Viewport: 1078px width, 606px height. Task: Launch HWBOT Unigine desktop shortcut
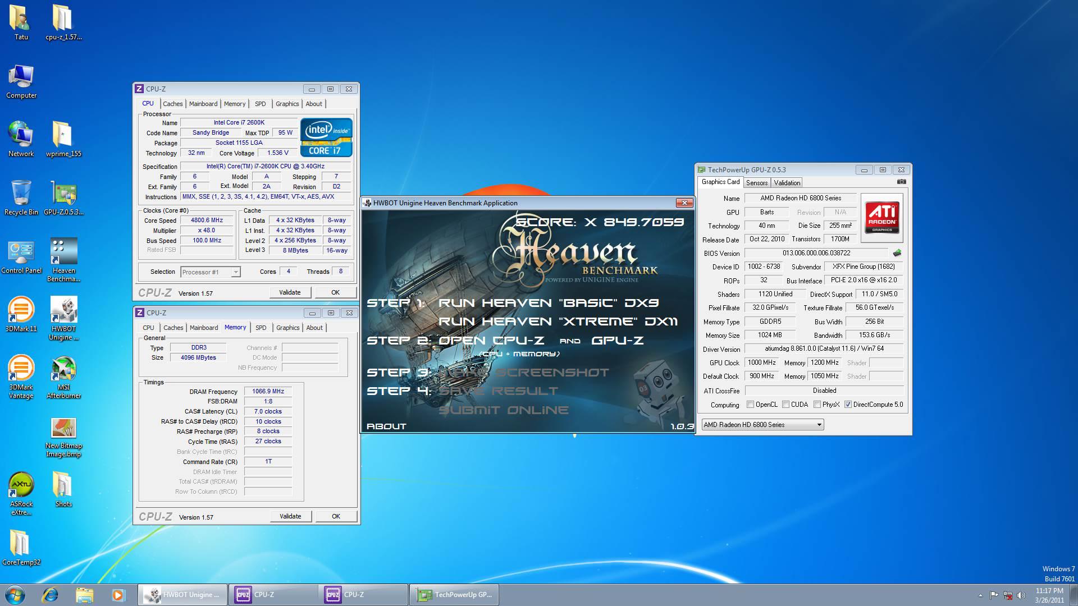pyautogui.click(x=63, y=318)
